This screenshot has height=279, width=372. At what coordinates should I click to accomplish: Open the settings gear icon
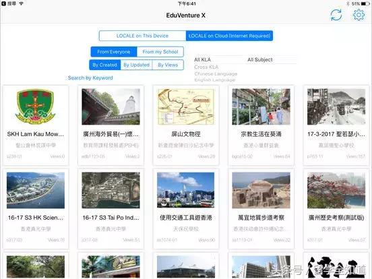tap(359, 15)
